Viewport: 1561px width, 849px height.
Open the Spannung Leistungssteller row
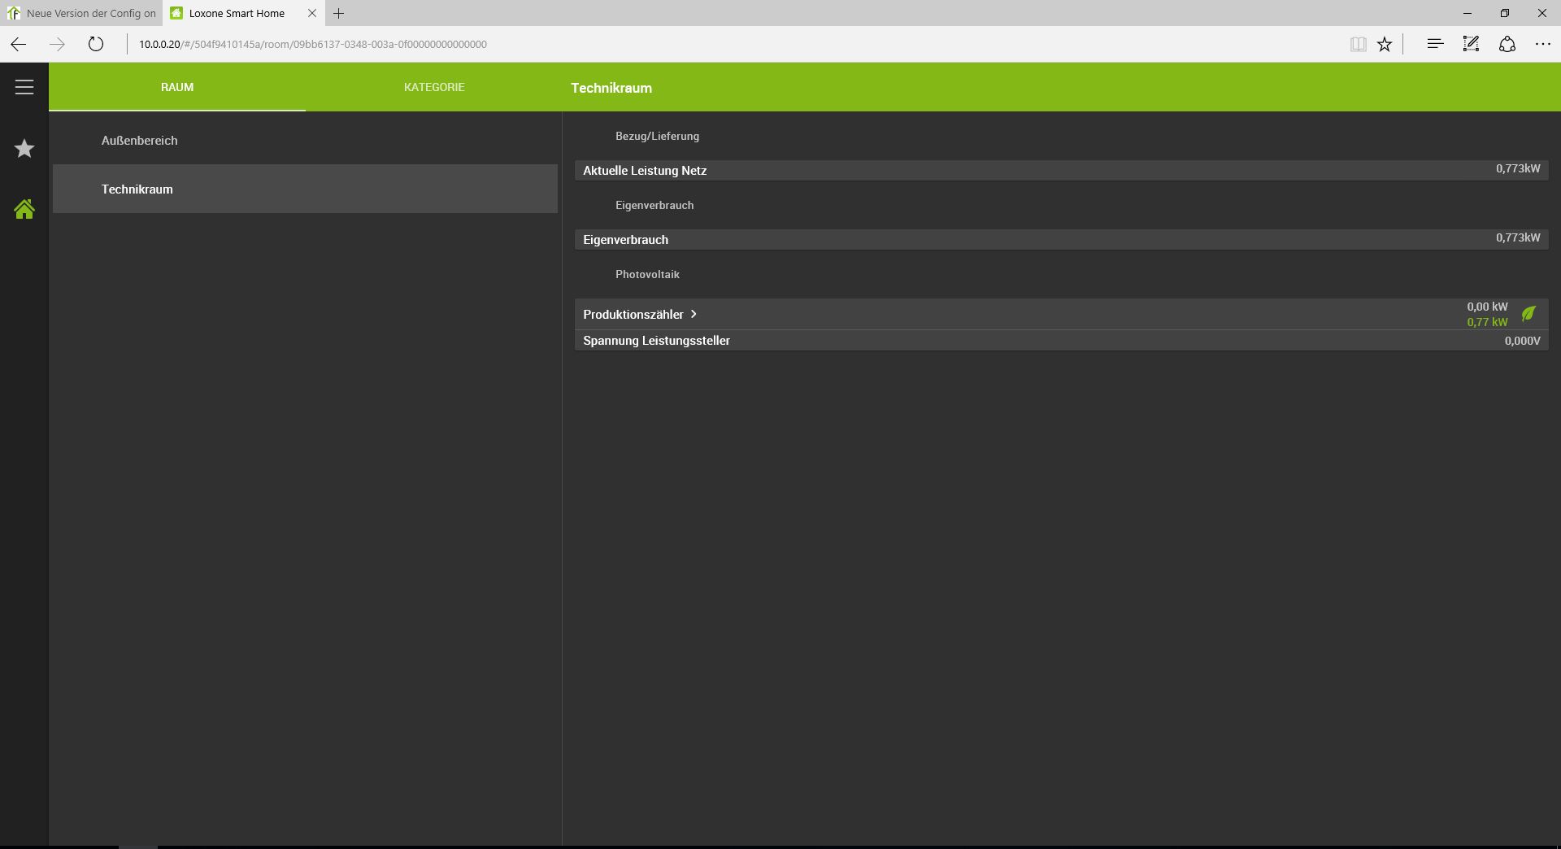1062,341
